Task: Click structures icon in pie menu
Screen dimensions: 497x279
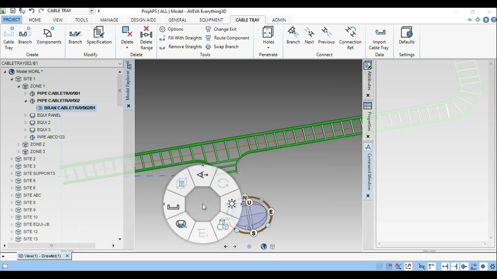Action: click(223, 225)
